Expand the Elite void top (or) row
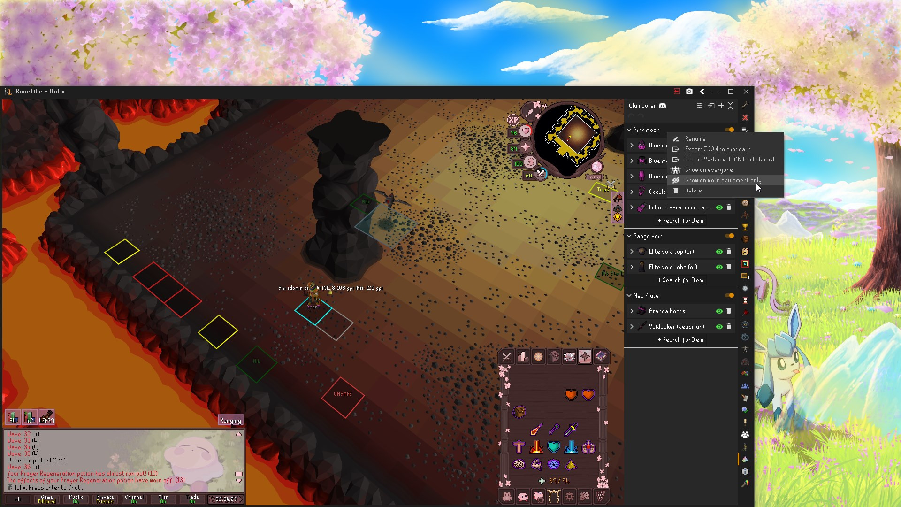The height and width of the screenshot is (507, 901). 632,252
